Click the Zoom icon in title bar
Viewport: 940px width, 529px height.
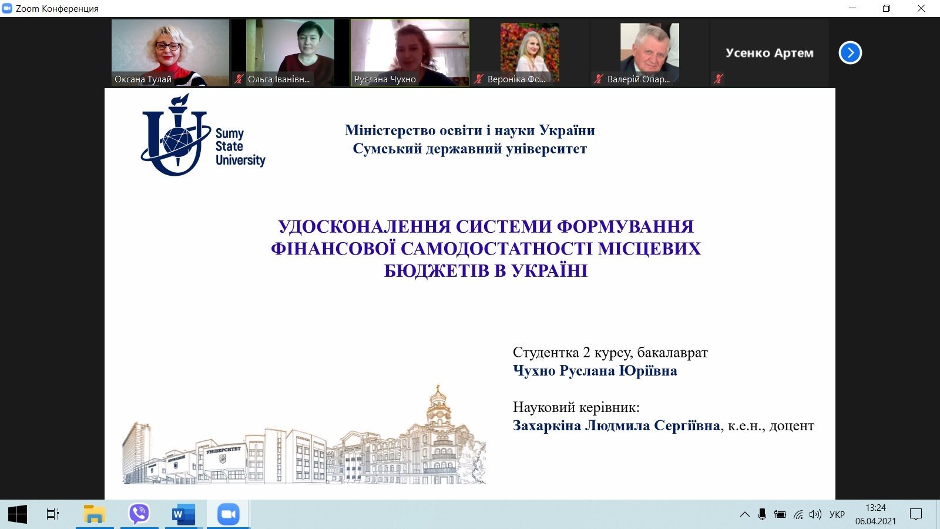[7, 8]
